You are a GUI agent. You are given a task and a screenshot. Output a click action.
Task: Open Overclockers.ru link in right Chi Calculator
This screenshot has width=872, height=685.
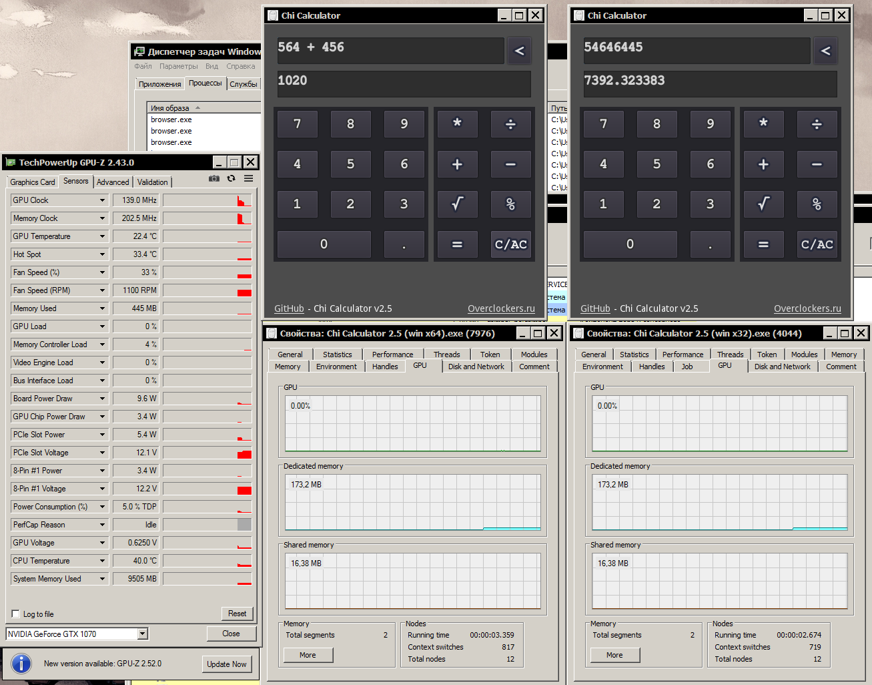(807, 308)
